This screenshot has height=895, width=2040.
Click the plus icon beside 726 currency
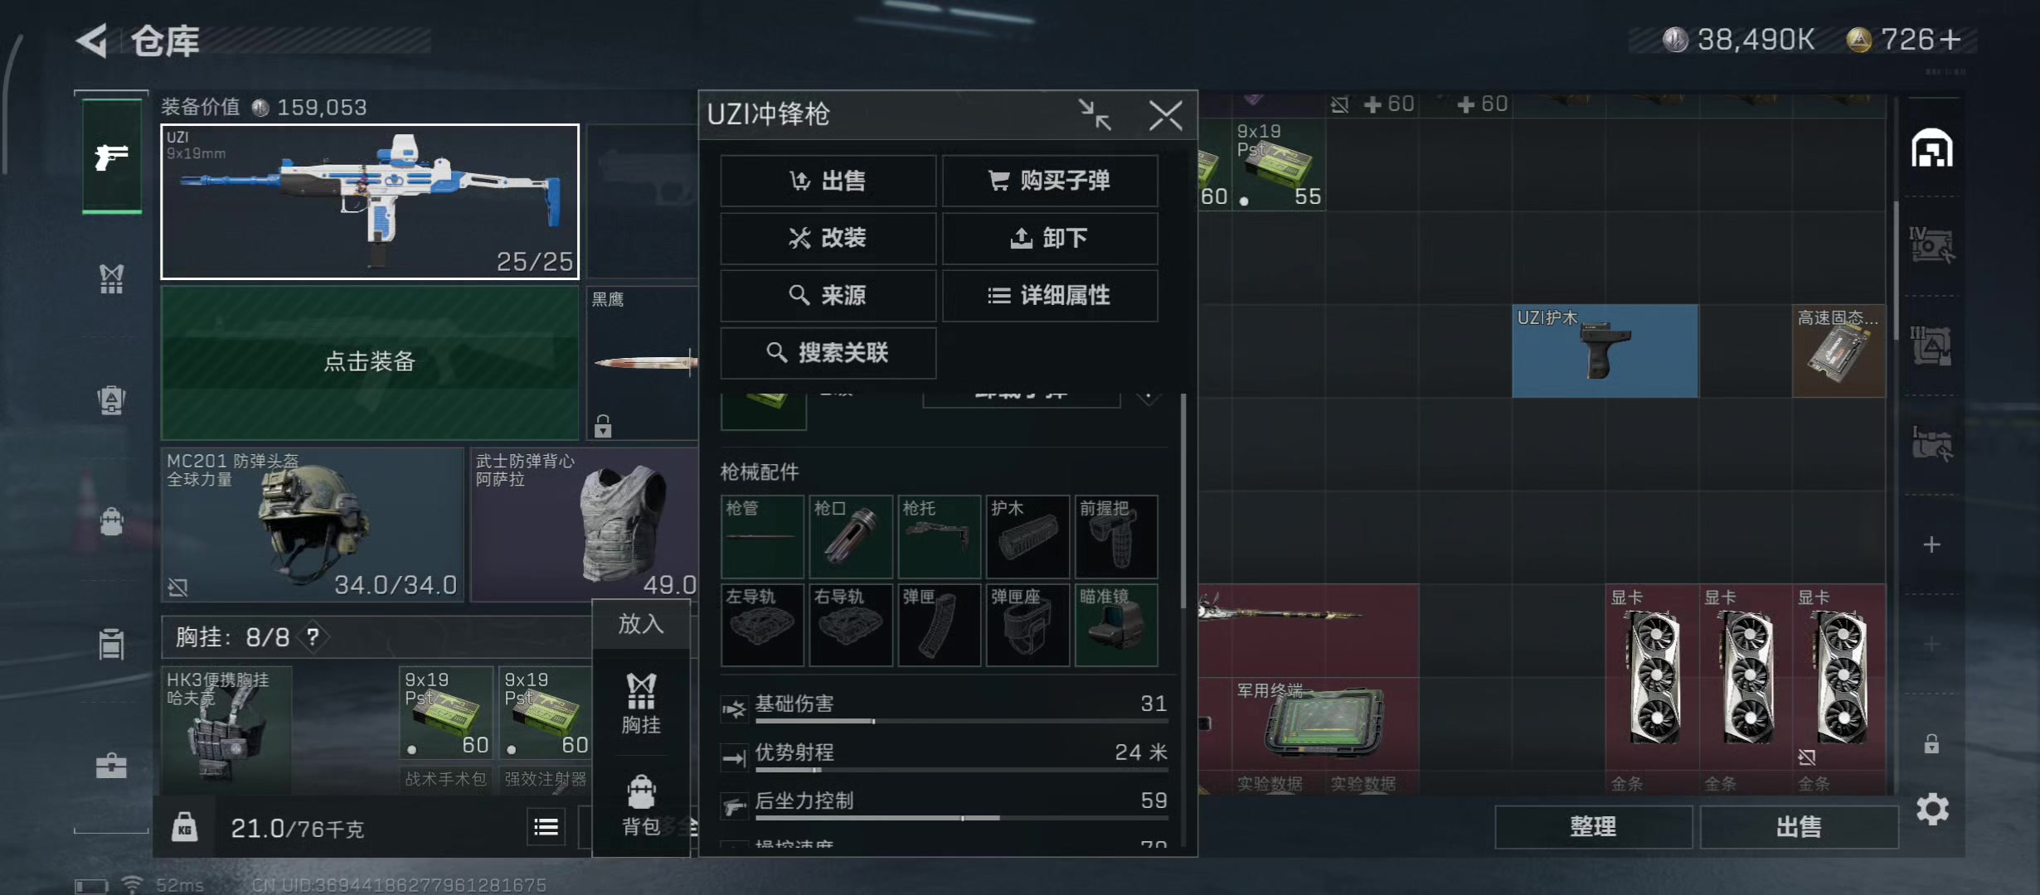click(1950, 39)
